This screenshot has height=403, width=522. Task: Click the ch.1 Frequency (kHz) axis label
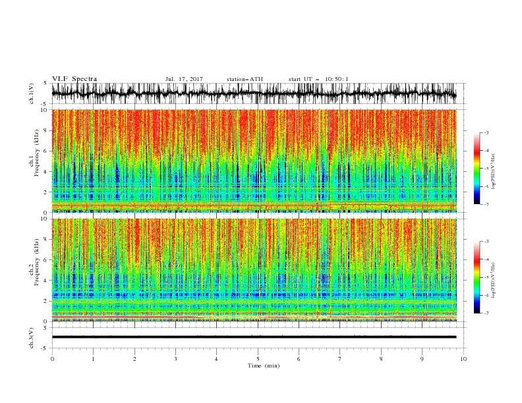point(35,153)
